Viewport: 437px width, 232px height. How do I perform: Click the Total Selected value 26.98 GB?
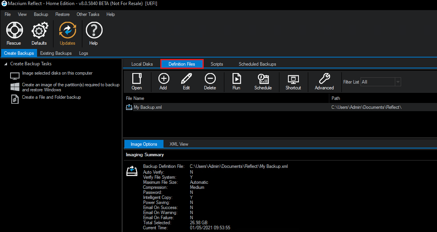coord(199,223)
